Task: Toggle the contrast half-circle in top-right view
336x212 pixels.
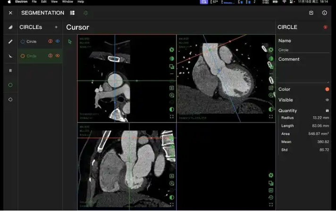Action: (271, 109)
